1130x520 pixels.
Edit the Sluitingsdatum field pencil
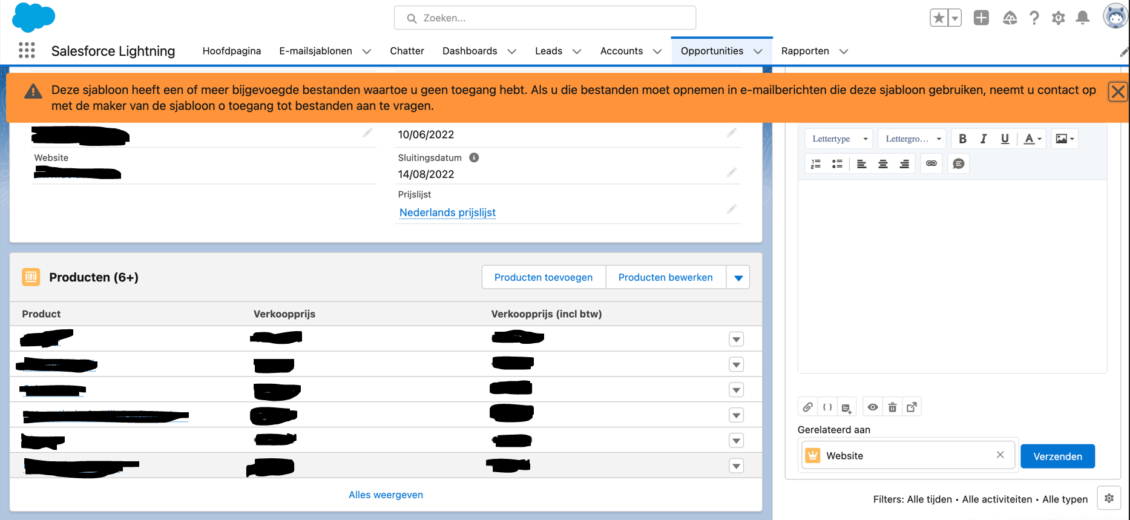point(732,173)
